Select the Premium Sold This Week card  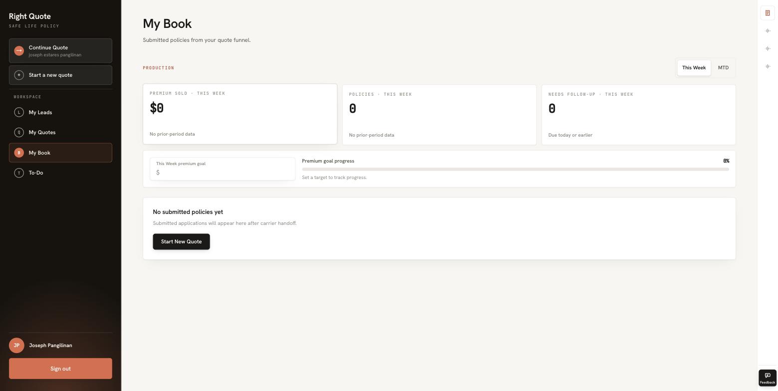coord(240,114)
